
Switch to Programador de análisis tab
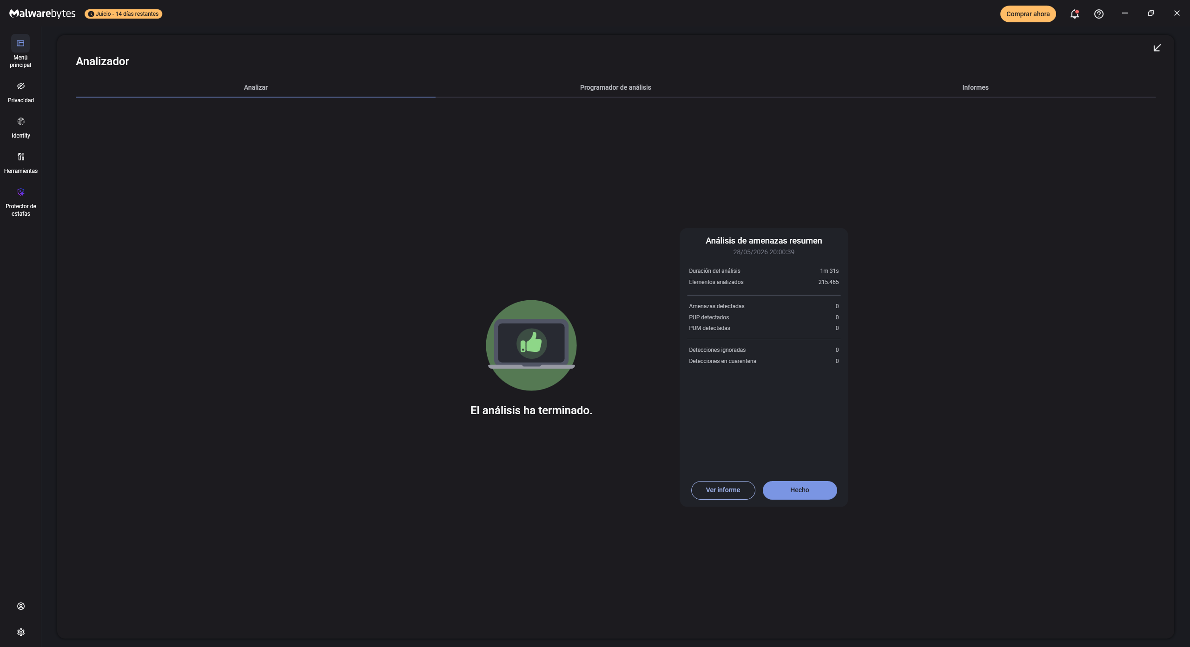pyautogui.click(x=615, y=87)
